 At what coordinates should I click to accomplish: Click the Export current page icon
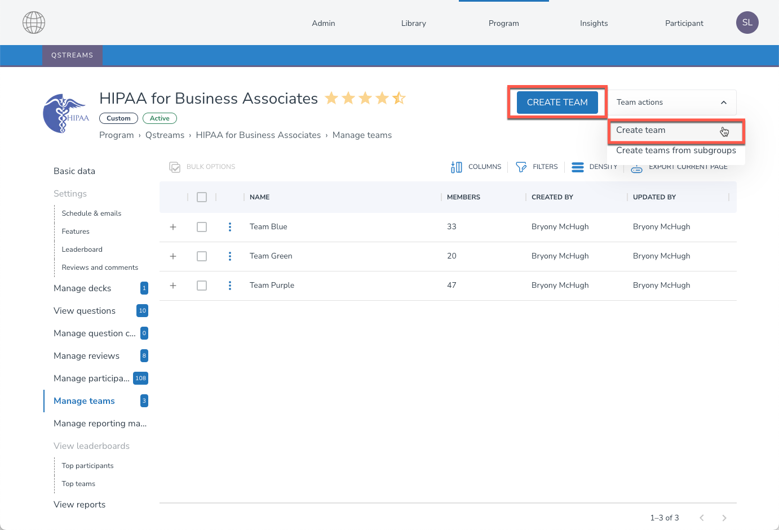(636, 169)
